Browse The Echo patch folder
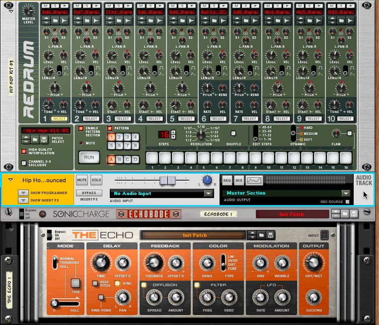Screen dimensions: 379x325 pyautogui.click(x=261, y=235)
